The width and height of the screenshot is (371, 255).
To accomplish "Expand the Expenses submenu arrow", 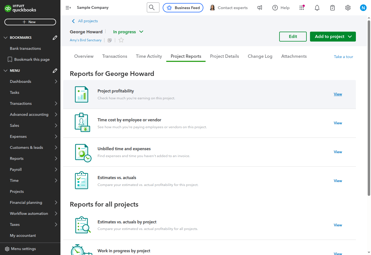I will [x=56, y=136].
